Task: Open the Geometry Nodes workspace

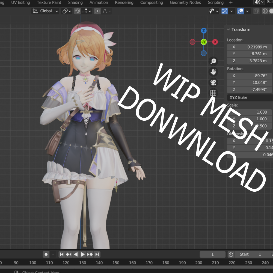Action: click(x=185, y=2)
